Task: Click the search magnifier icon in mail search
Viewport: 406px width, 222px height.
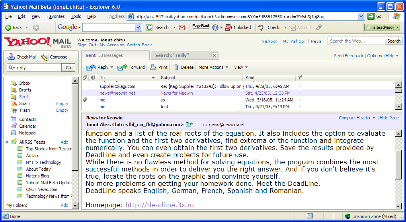Action: click(11, 68)
